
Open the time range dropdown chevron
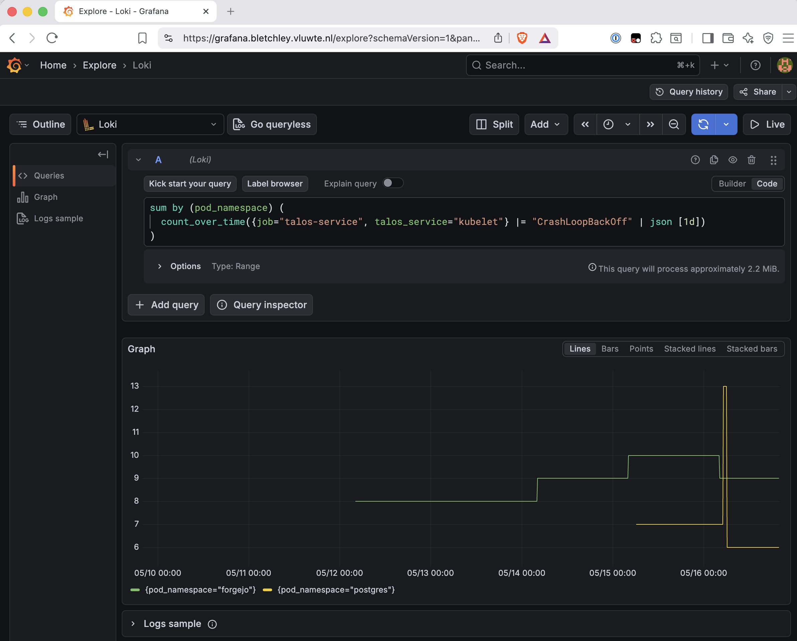click(x=628, y=125)
